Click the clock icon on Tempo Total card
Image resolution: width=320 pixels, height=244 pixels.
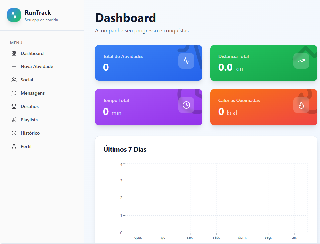pos(186,105)
